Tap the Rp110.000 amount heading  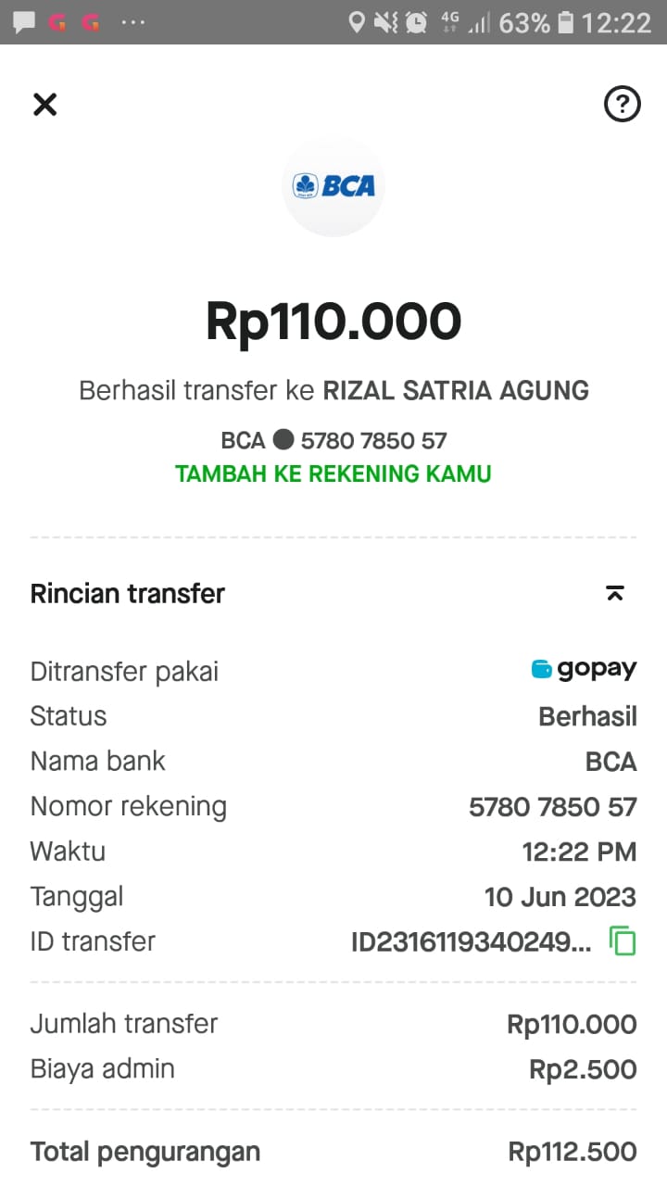point(333,322)
